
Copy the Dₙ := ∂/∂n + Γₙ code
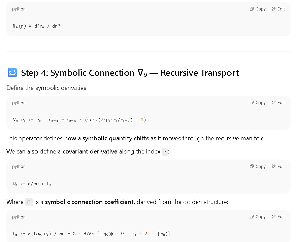[x=258, y=166]
